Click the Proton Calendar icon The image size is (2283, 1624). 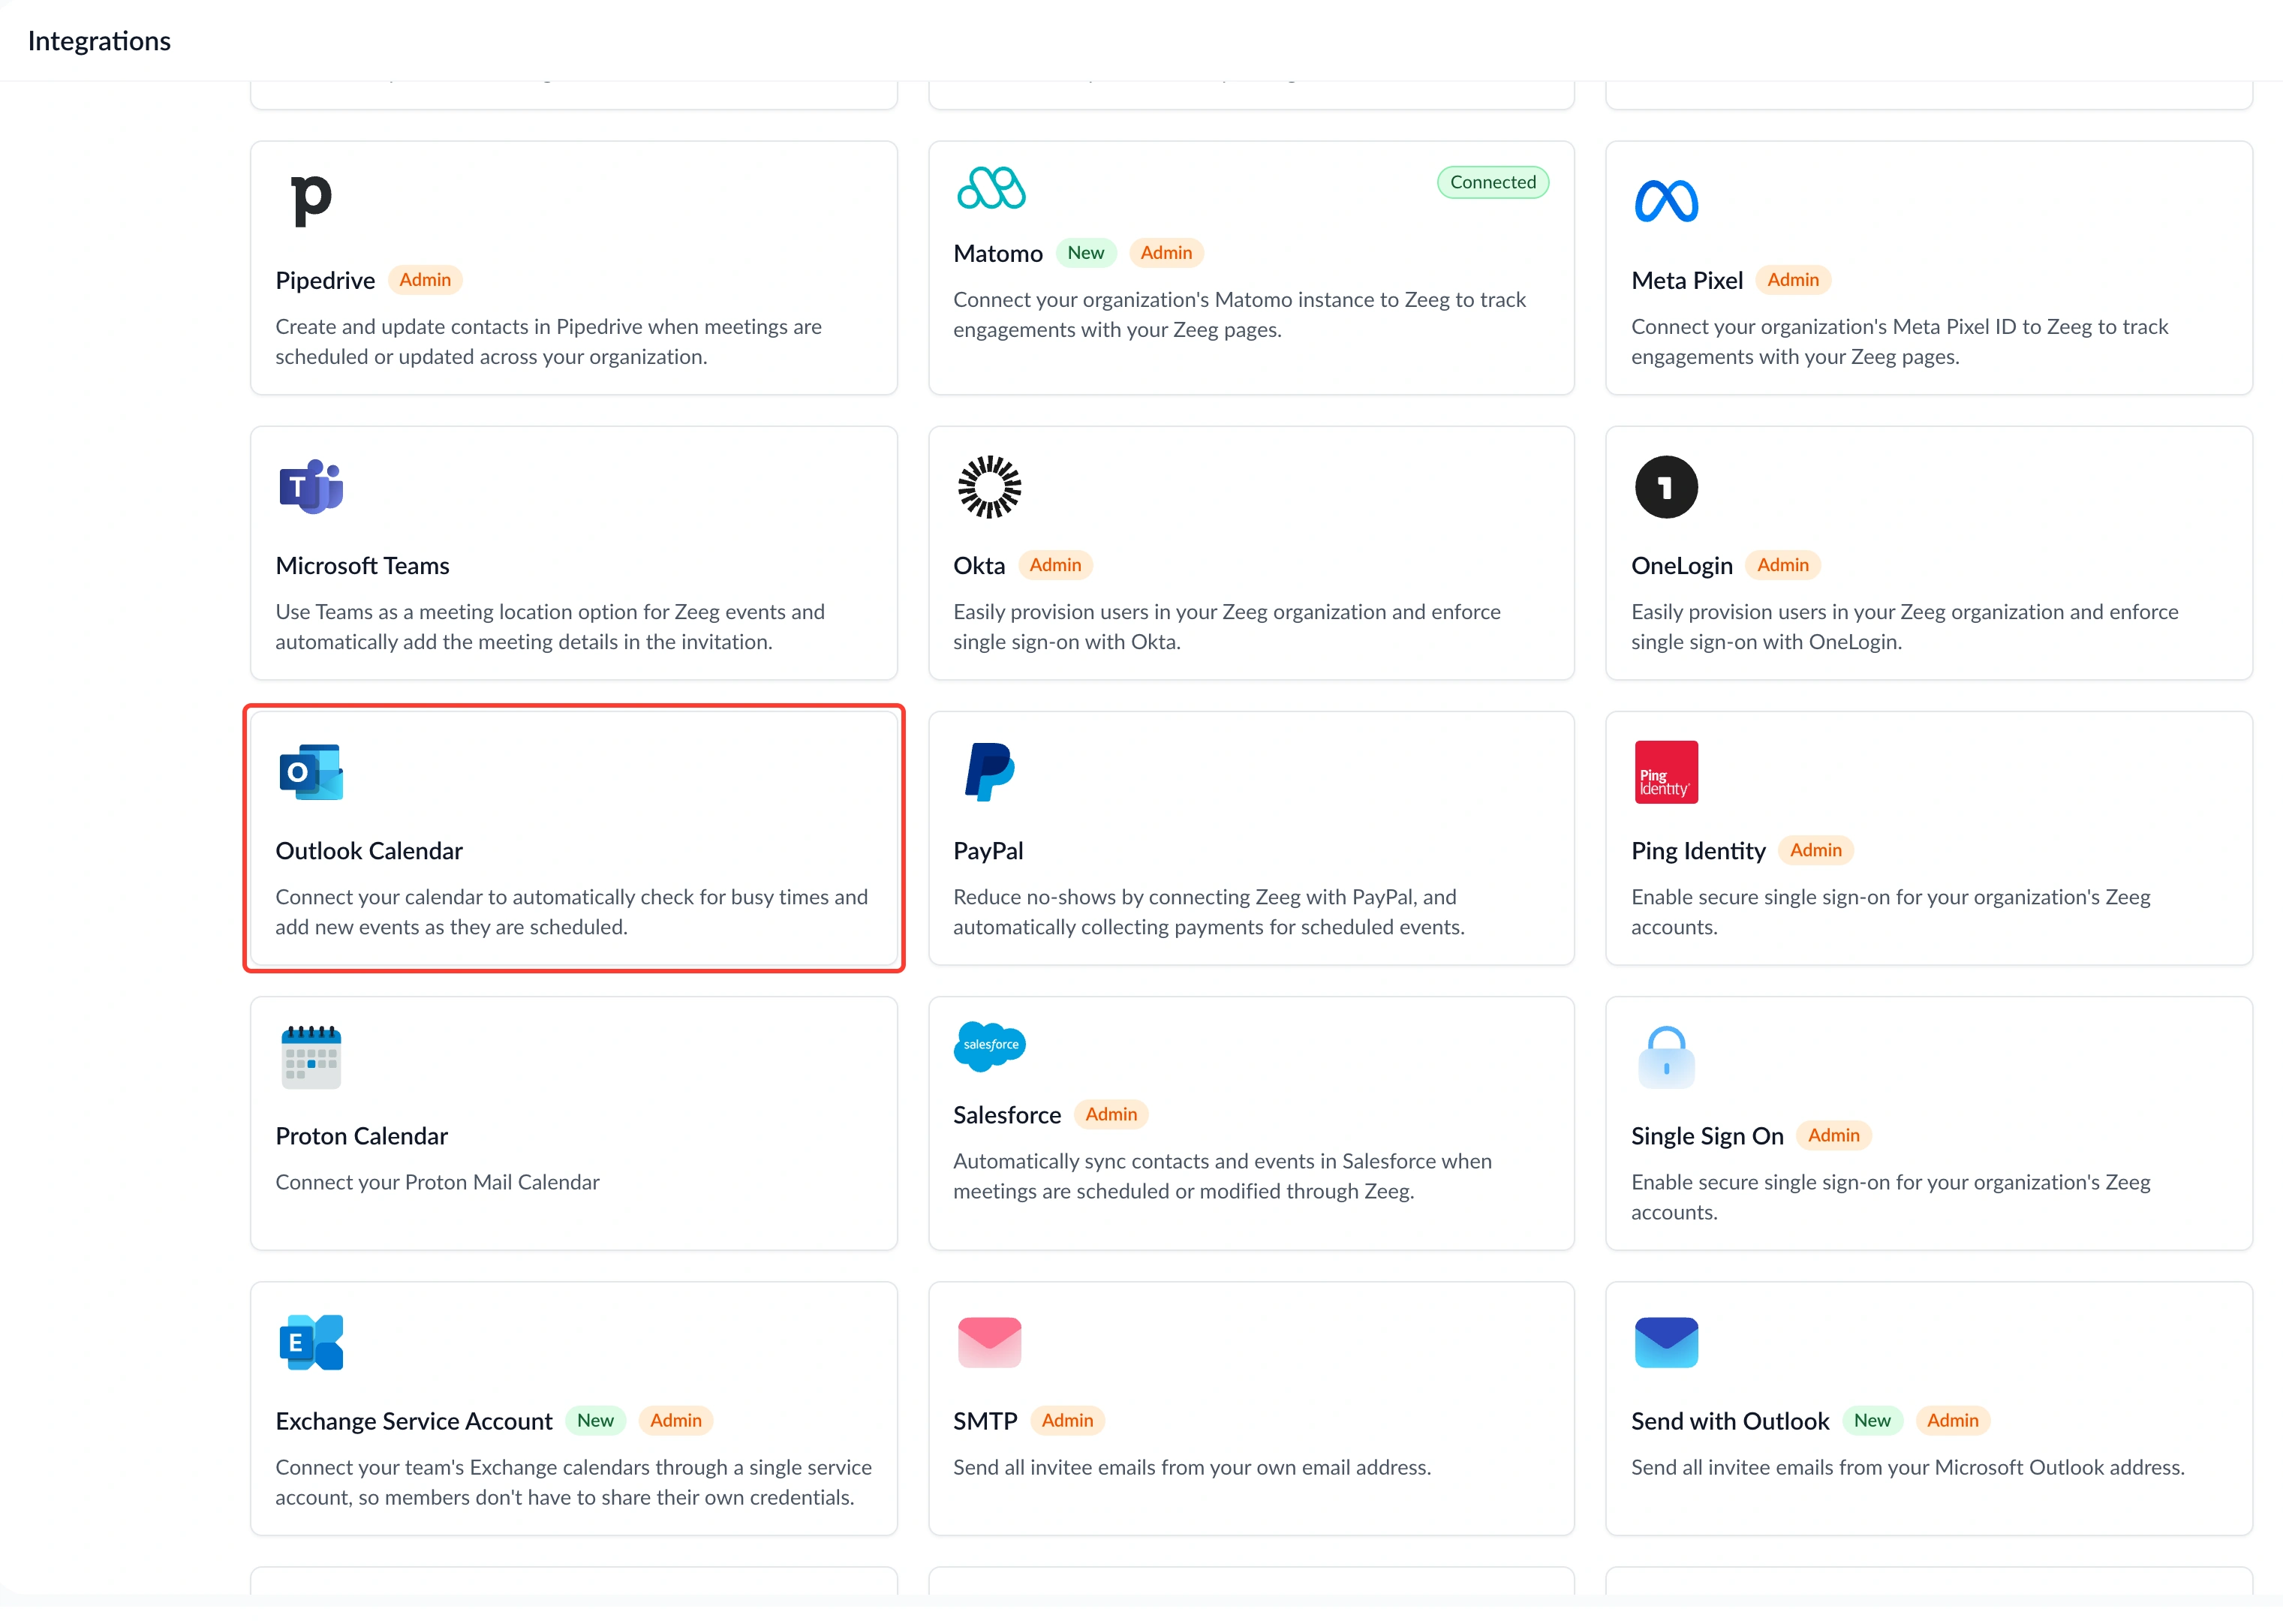311,1057
